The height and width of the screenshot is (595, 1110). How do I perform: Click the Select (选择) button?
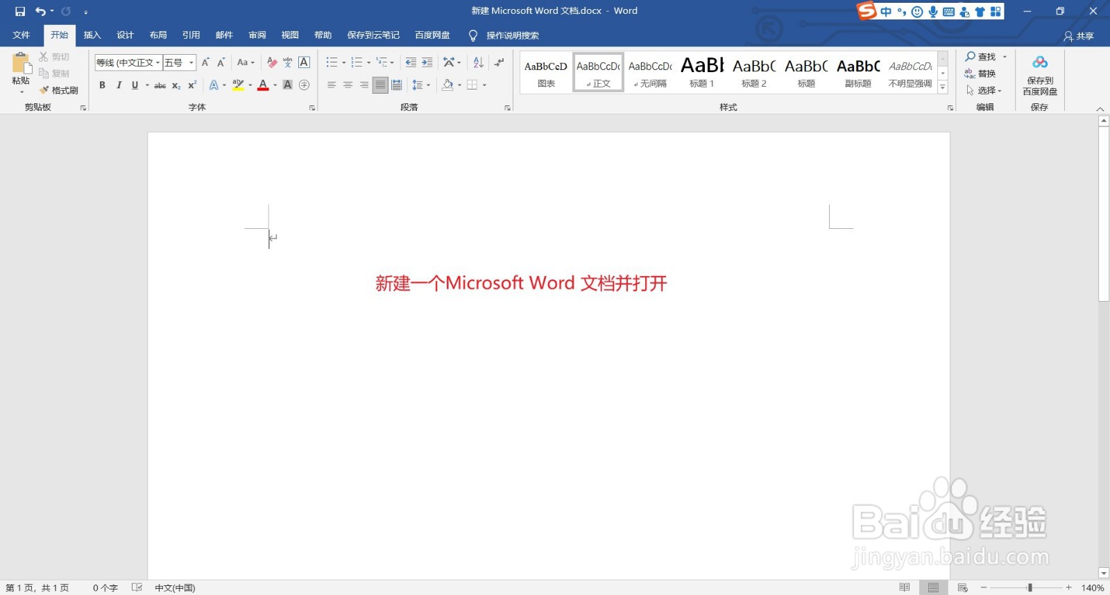pyautogui.click(x=984, y=90)
